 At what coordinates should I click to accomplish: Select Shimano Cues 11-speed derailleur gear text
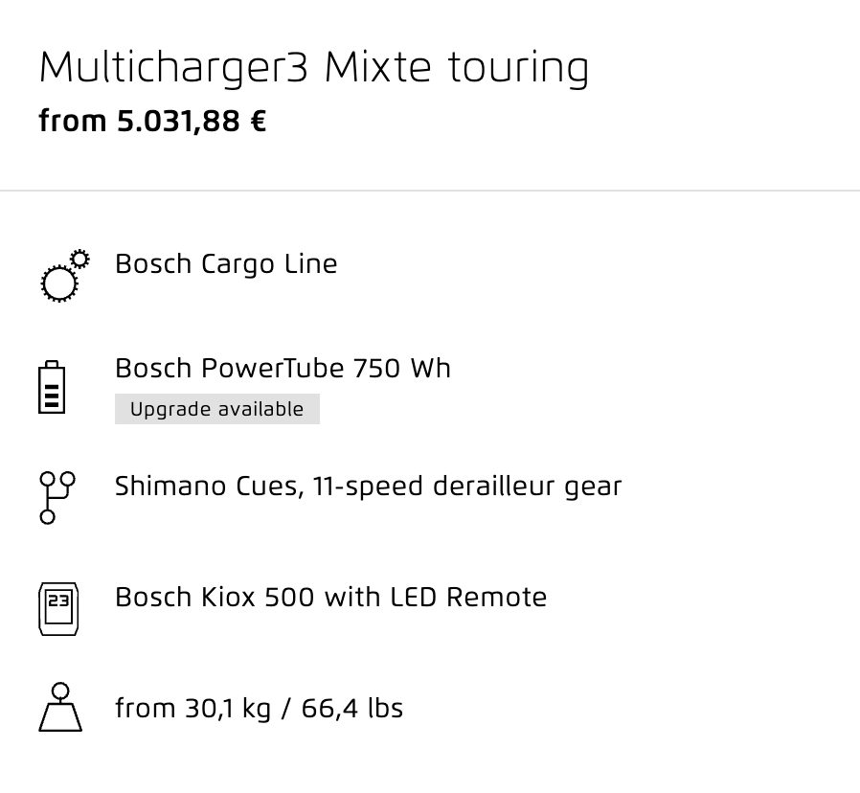pos(368,487)
